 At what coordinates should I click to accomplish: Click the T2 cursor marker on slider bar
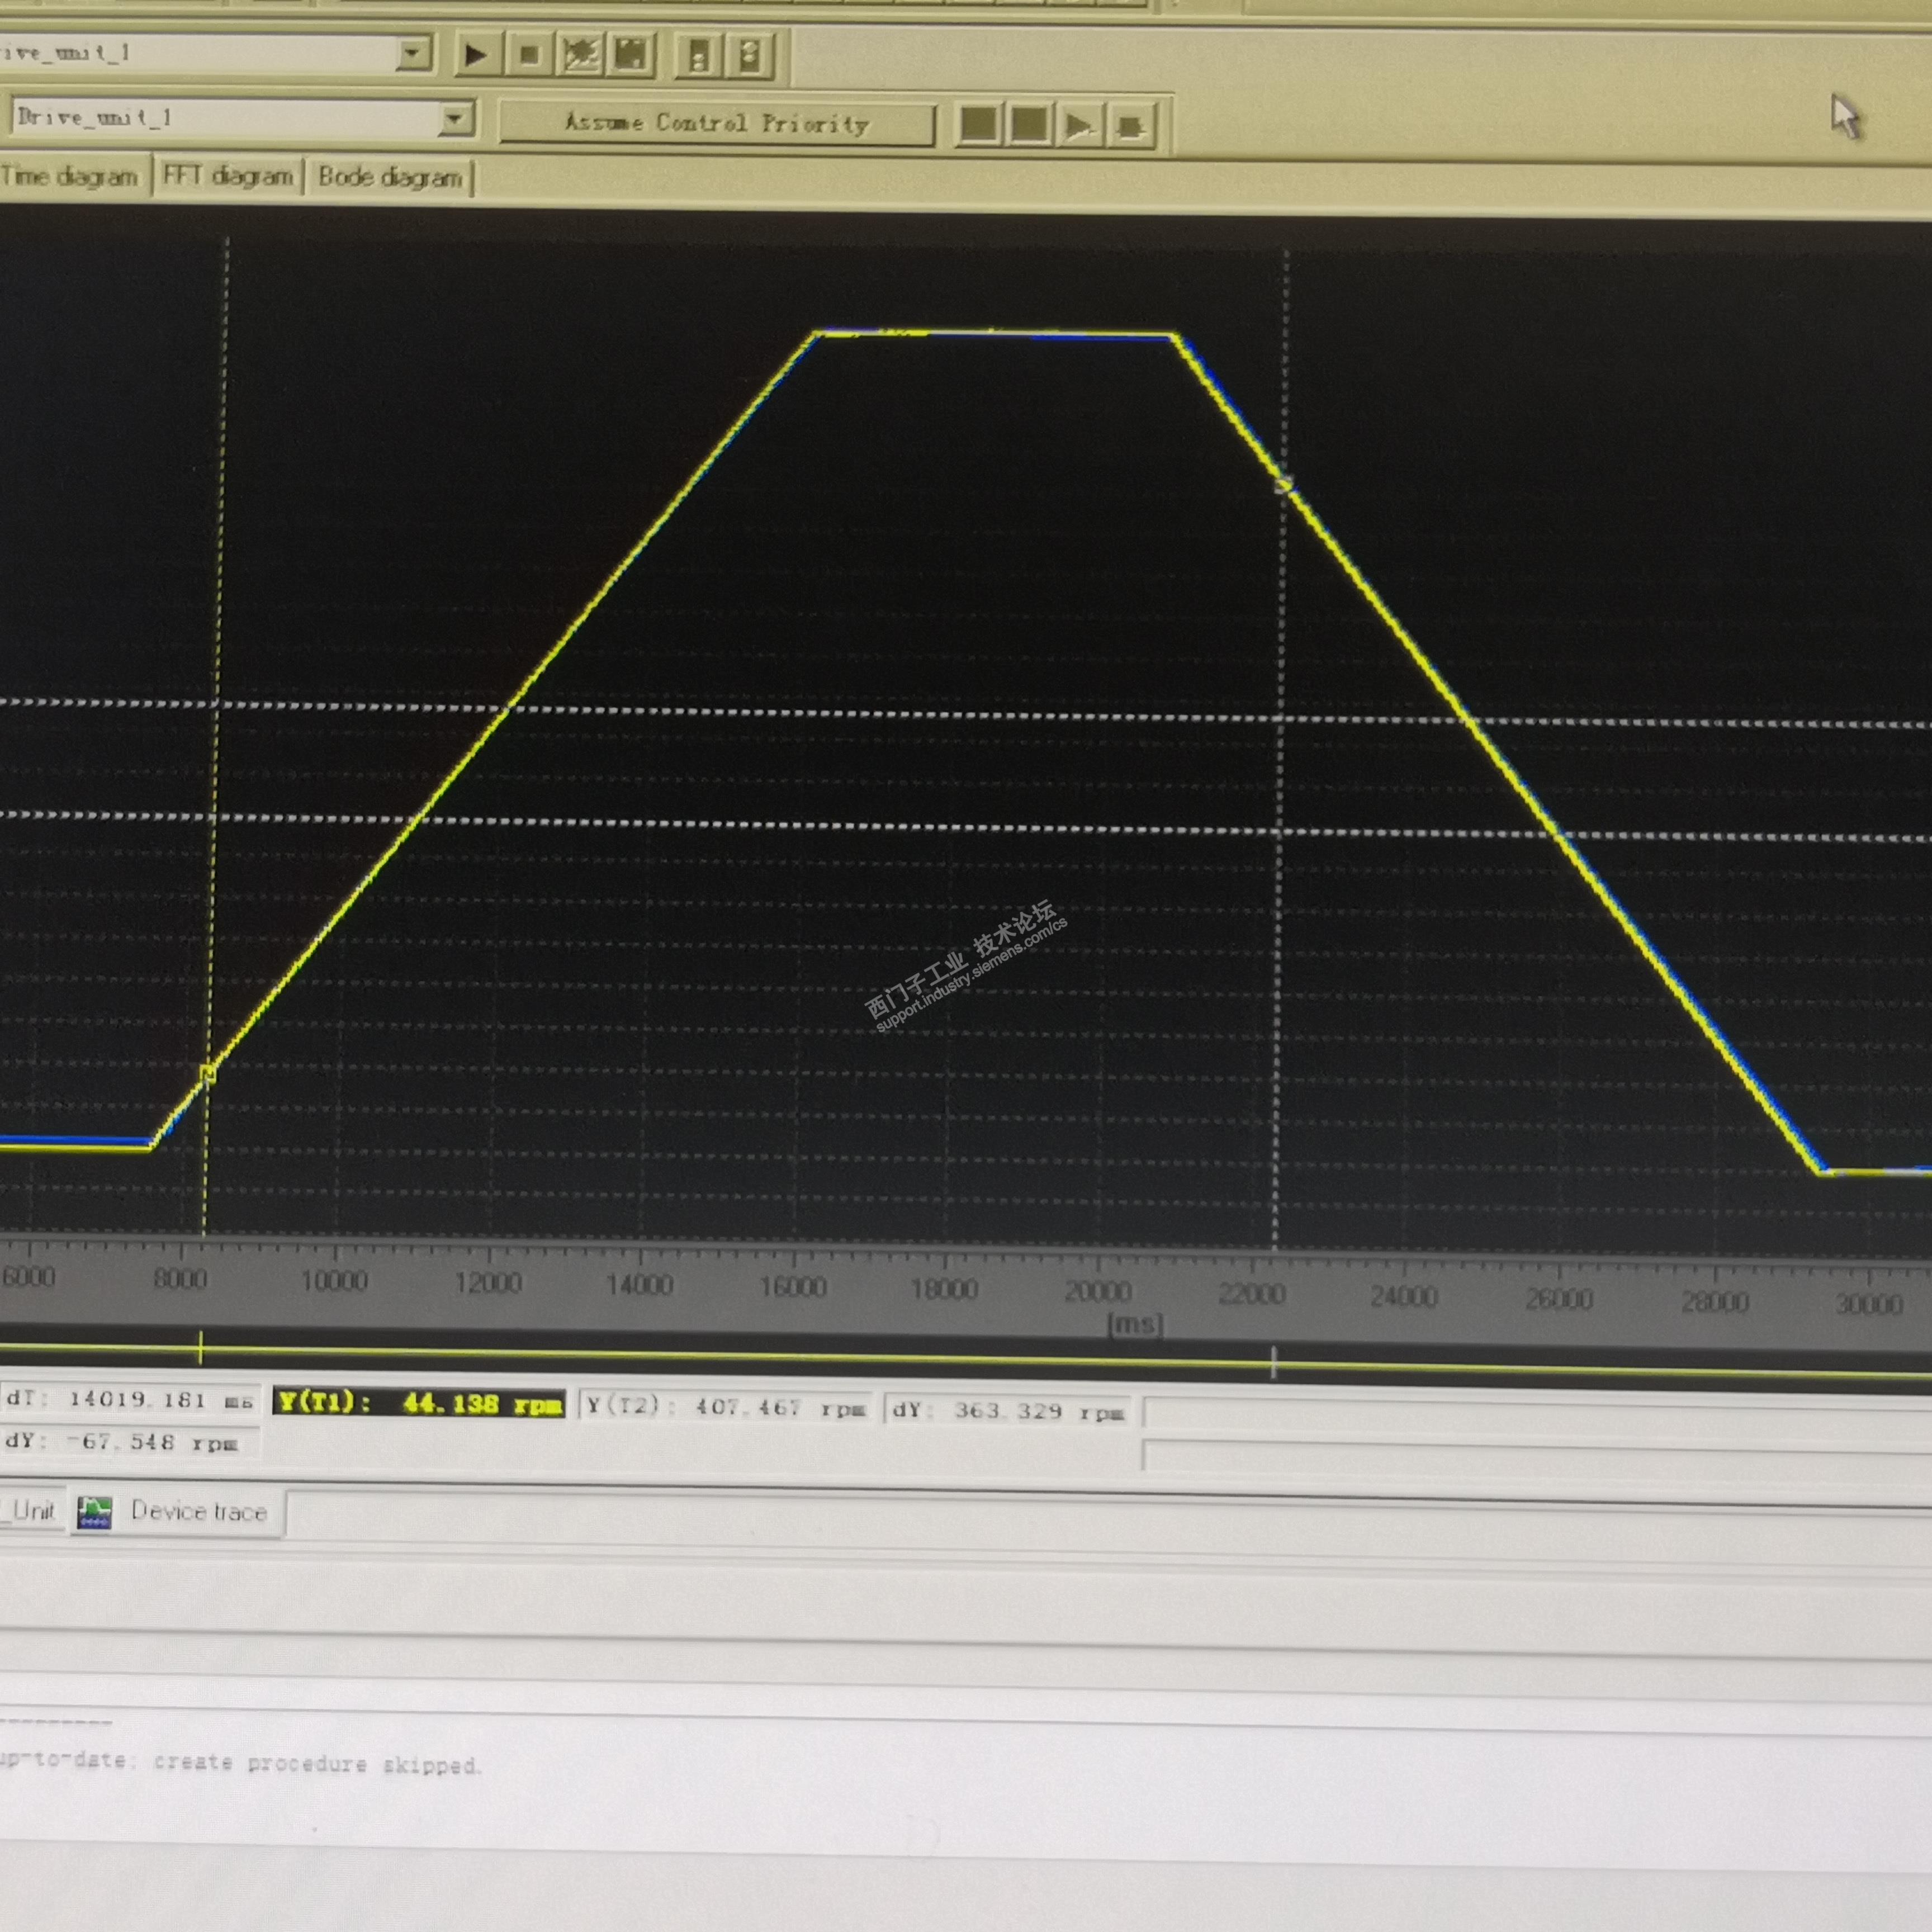click(1273, 1362)
